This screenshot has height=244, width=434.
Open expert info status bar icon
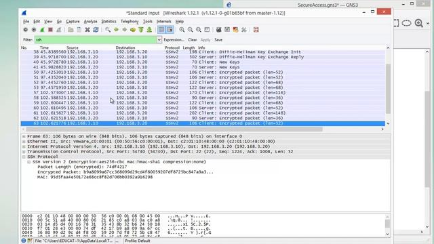click(x=24, y=241)
